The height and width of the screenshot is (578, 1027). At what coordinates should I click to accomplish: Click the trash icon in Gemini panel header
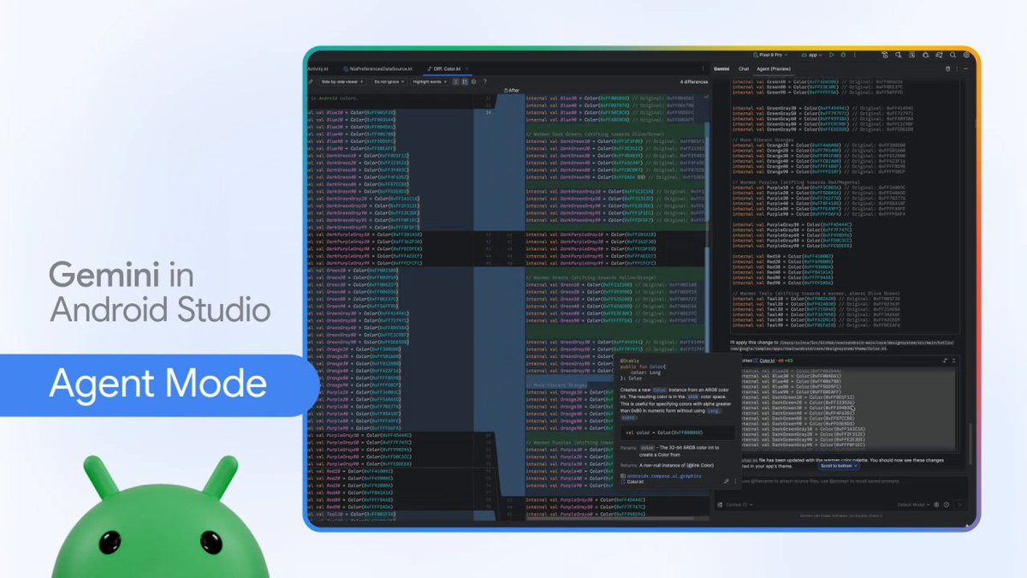pyautogui.click(x=947, y=69)
